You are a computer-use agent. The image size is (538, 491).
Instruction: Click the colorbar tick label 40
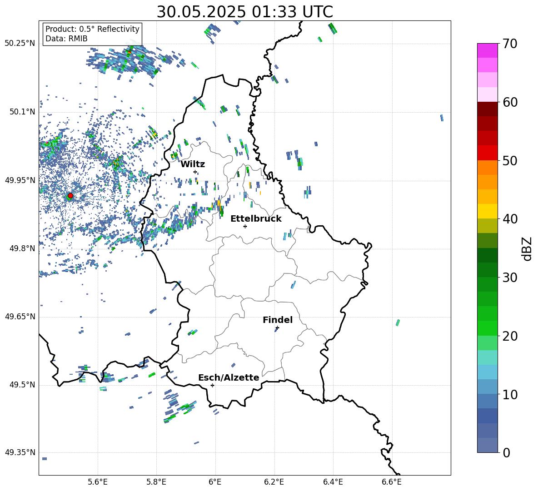click(x=510, y=219)
